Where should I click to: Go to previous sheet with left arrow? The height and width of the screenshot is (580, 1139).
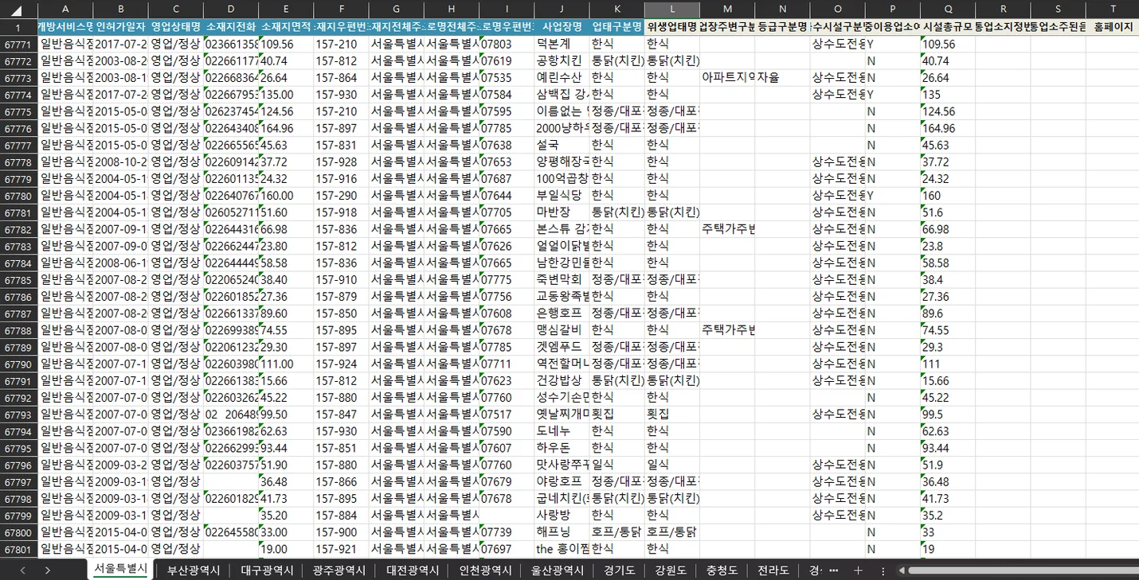pos(22,570)
